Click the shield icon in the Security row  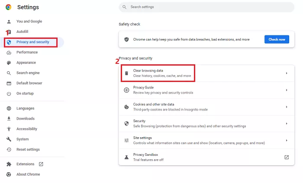126,124
